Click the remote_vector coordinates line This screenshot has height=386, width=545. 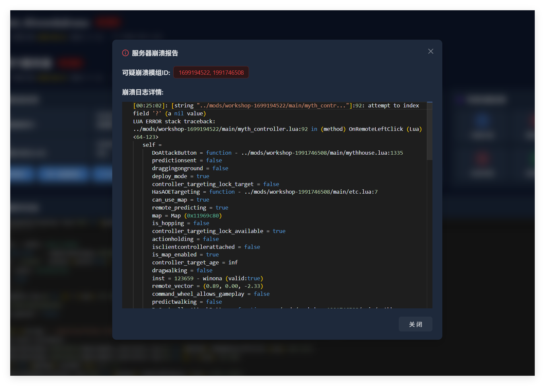[207, 286]
